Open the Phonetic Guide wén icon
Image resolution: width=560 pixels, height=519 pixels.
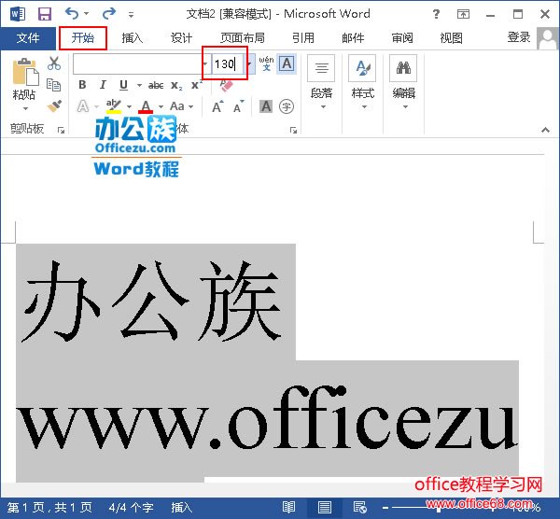(266, 63)
